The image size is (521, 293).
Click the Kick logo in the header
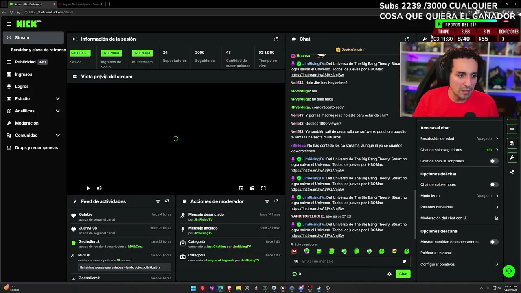(x=29, y=24)
